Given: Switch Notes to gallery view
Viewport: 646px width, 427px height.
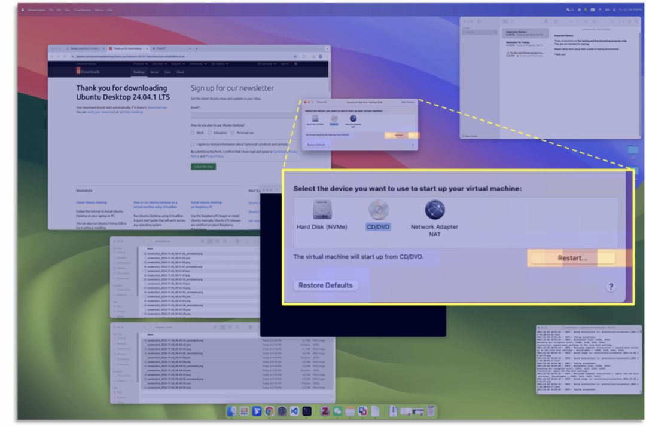Looking at the screenshot, I should click(513, 21).
